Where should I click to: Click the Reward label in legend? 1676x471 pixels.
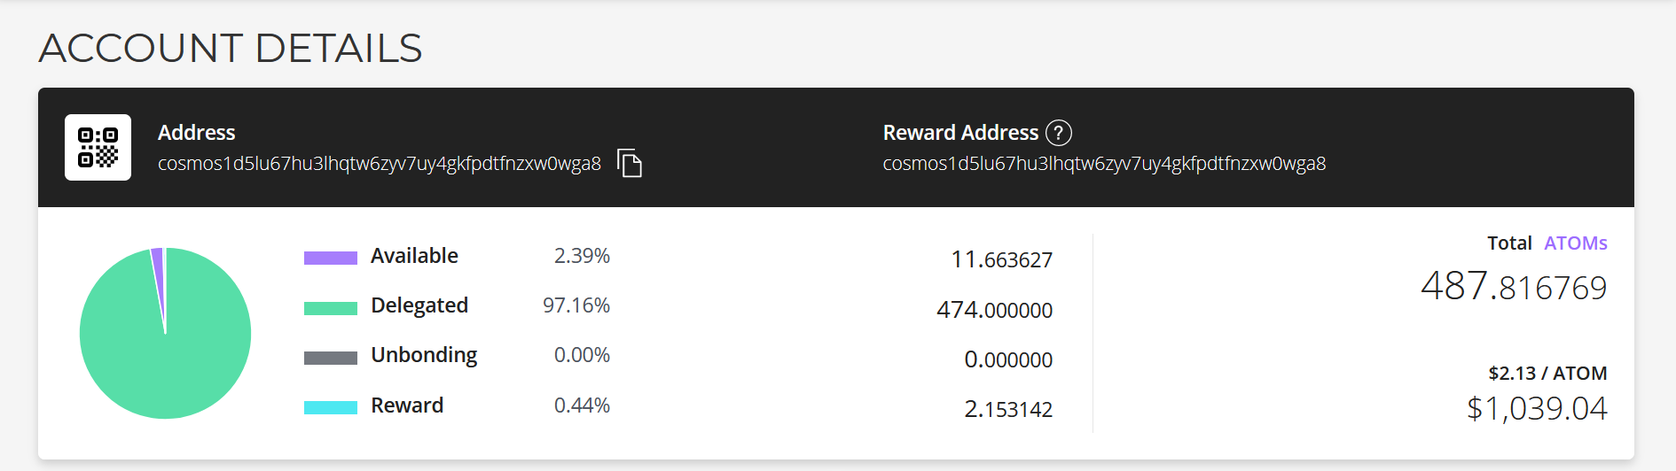tap(407, 405)
